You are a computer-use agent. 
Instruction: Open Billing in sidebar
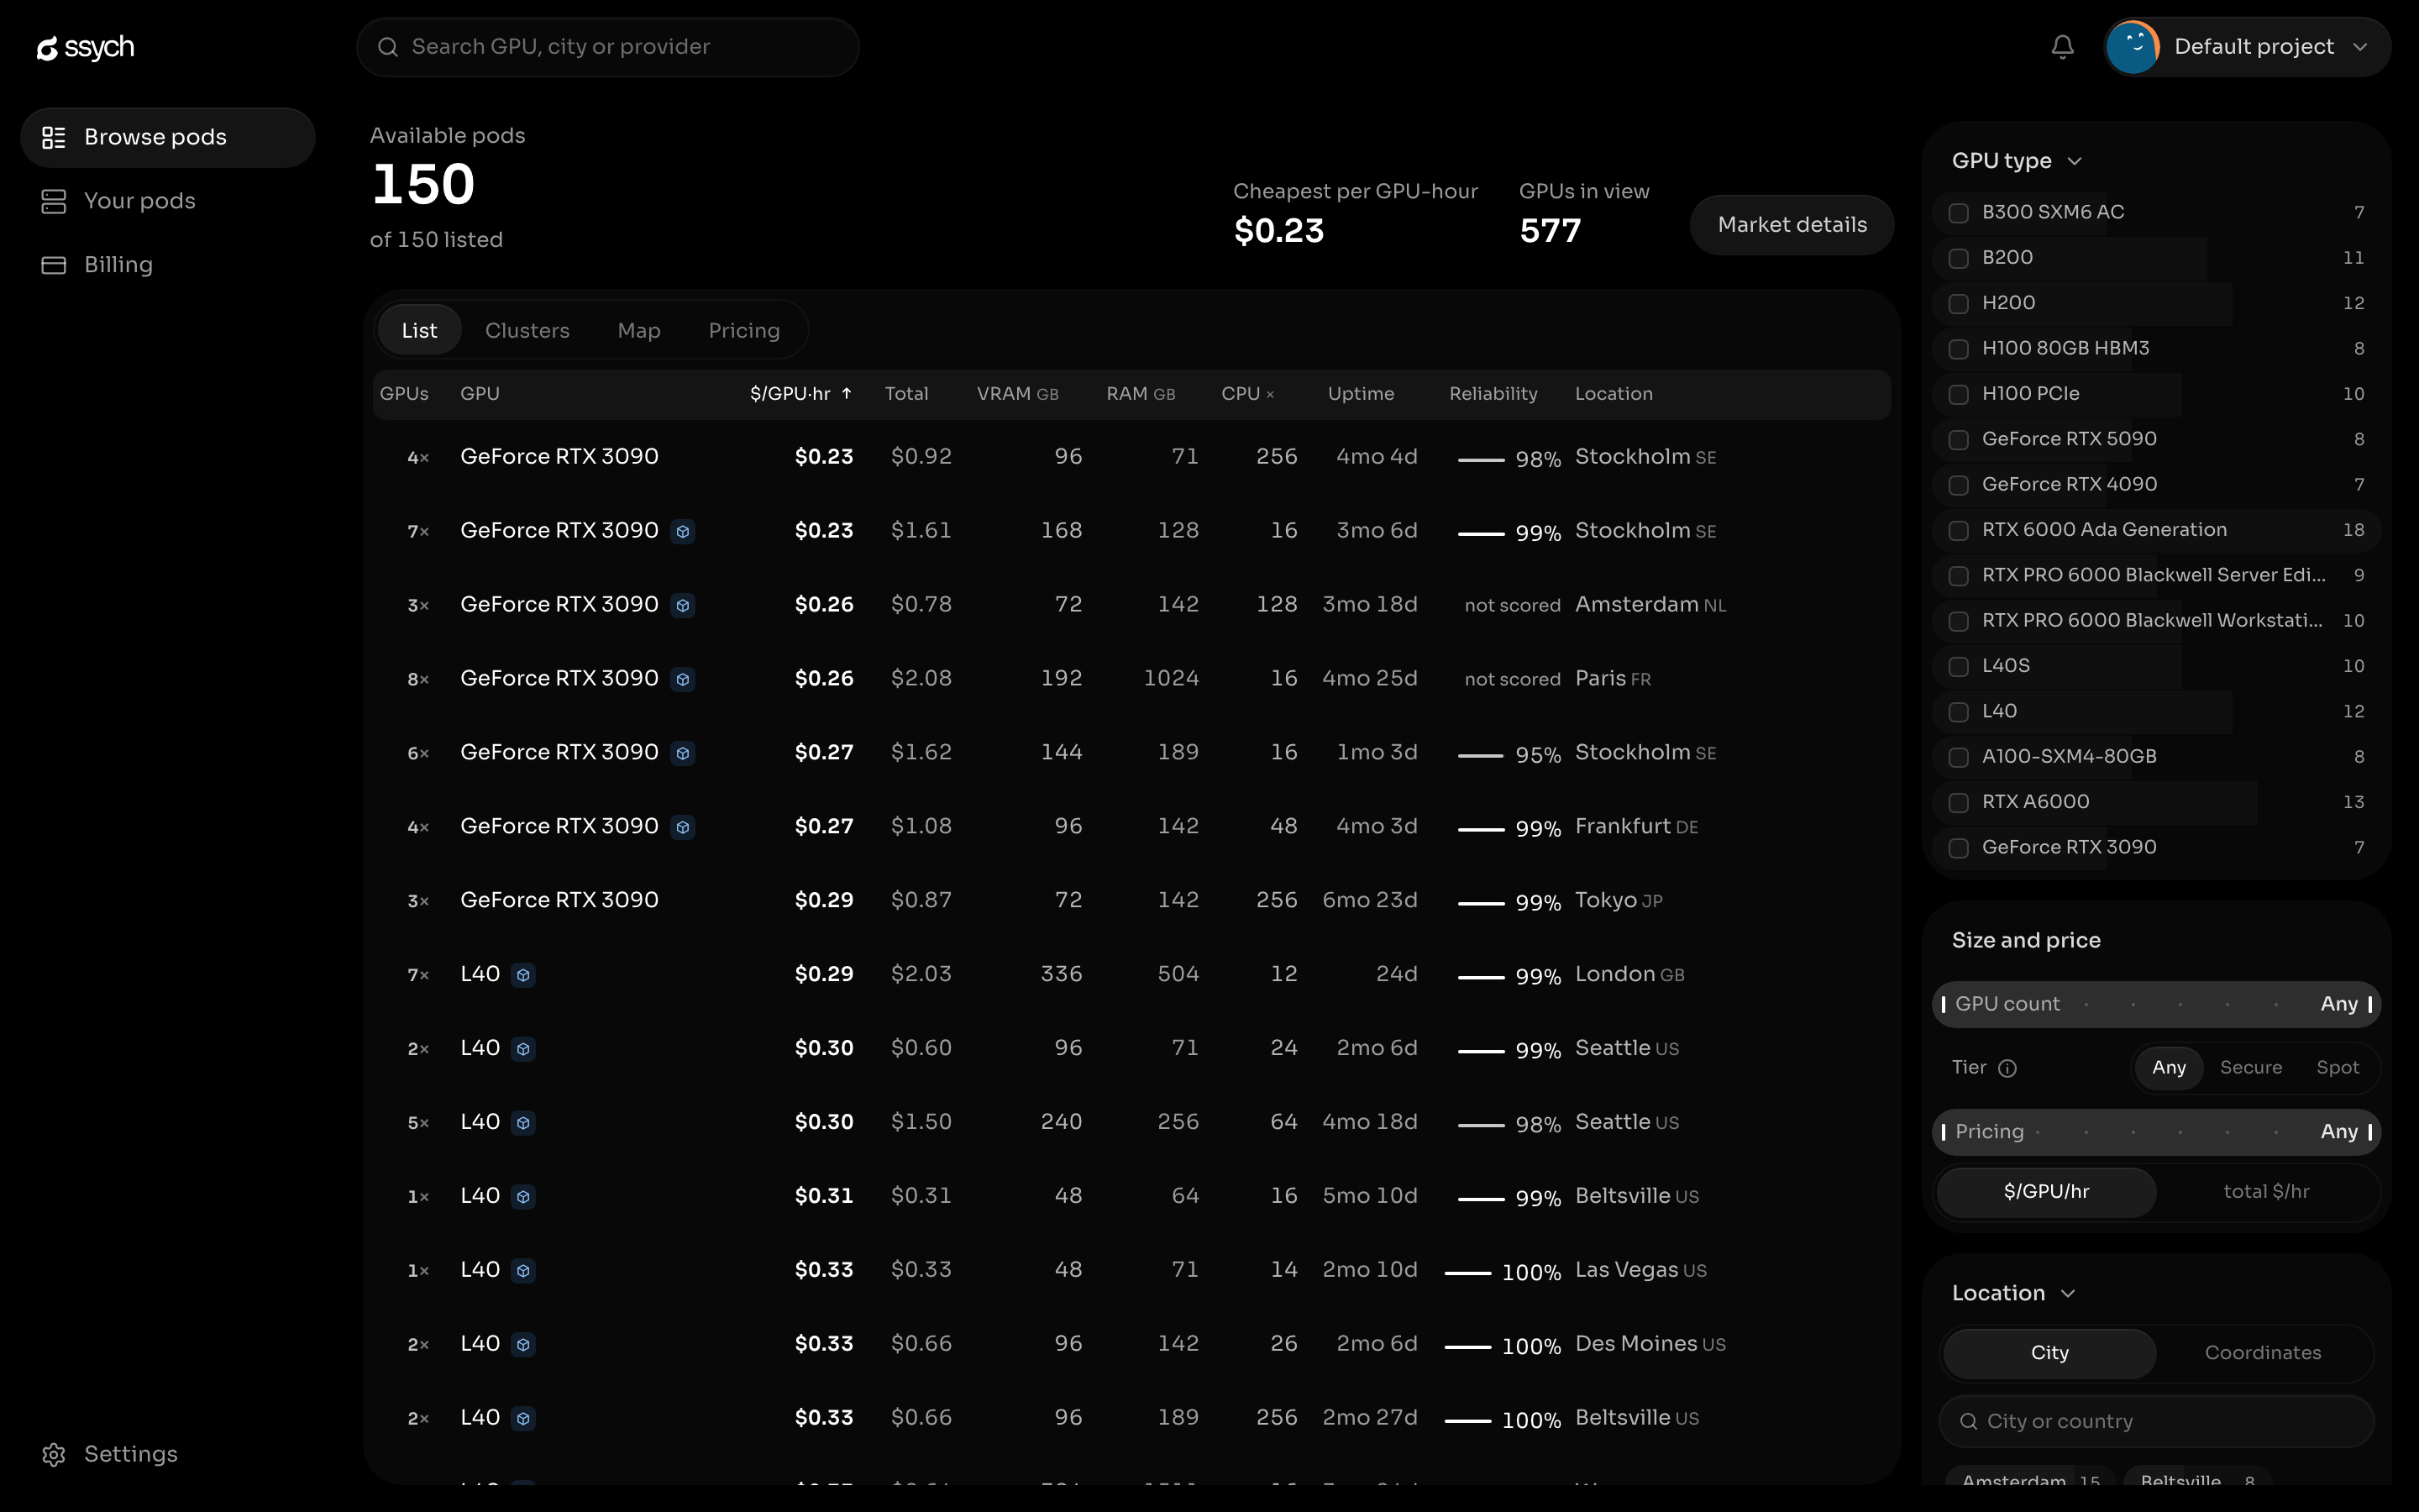(x=168, y=265)
